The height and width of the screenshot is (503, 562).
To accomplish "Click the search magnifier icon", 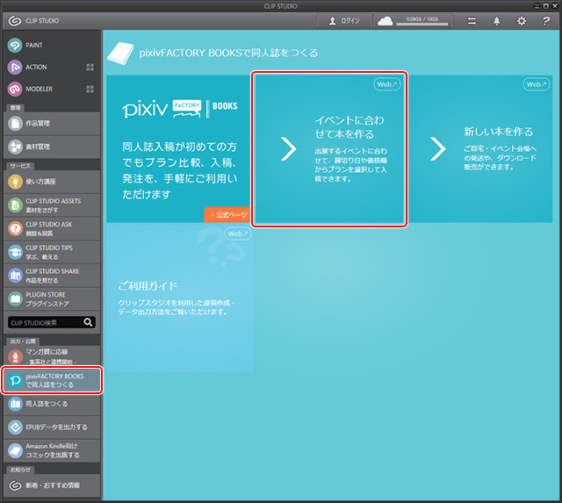I will 88,322.
